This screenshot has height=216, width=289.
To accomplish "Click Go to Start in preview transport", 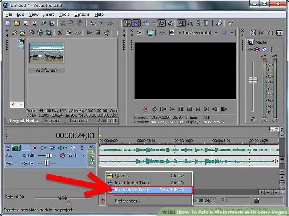I will pos(198,109).
